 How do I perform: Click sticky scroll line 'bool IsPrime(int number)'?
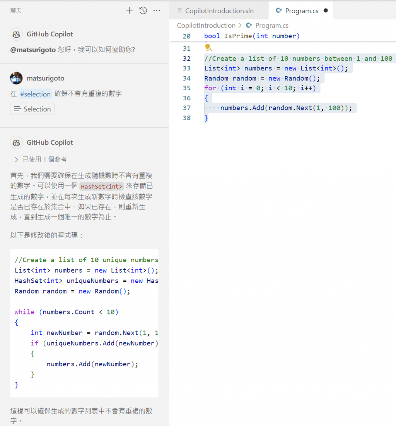pos(252,36)
